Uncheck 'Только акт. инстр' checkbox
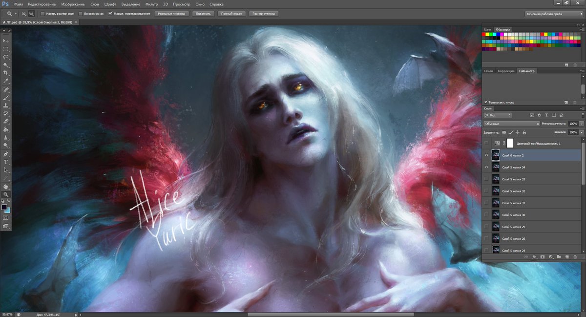The image size is (586, 317). [486, 103]
